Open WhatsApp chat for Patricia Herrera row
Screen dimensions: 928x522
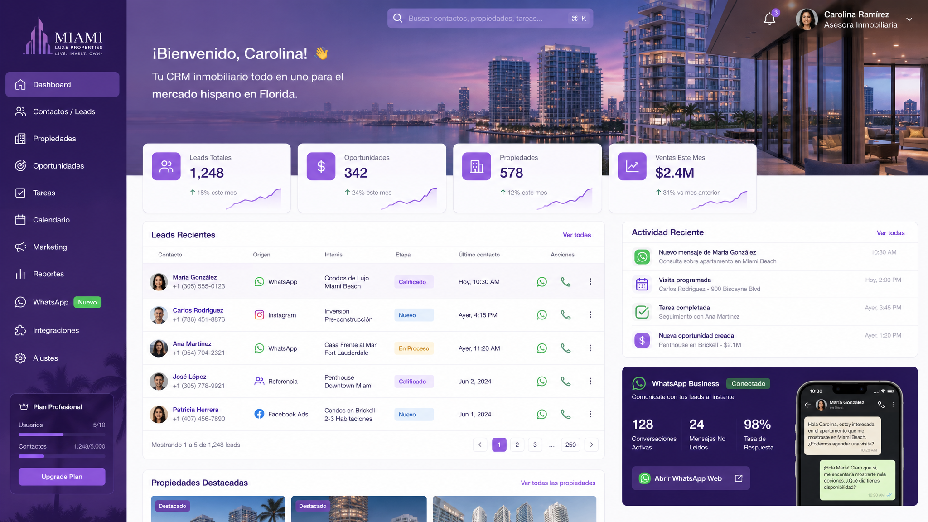(541, 414)
